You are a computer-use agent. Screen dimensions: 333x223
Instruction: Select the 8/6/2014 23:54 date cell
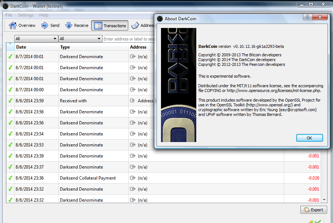(x=36, y=134)
